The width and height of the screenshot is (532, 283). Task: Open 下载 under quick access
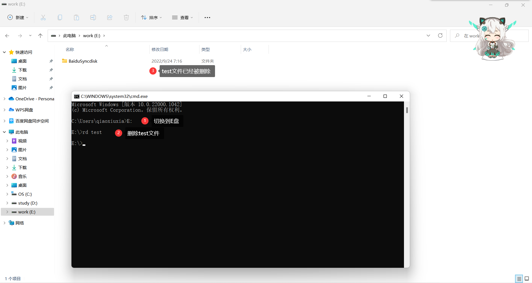pos(22,70)
